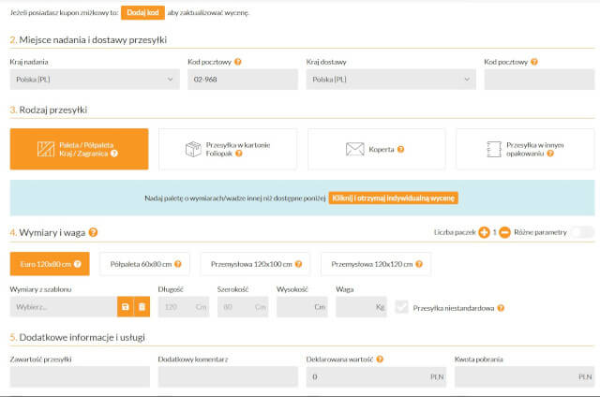The width and height of the screenshot is (600, 397).
Task: Click help icon beside Deklarowana wartość
Action: (380, 359)
